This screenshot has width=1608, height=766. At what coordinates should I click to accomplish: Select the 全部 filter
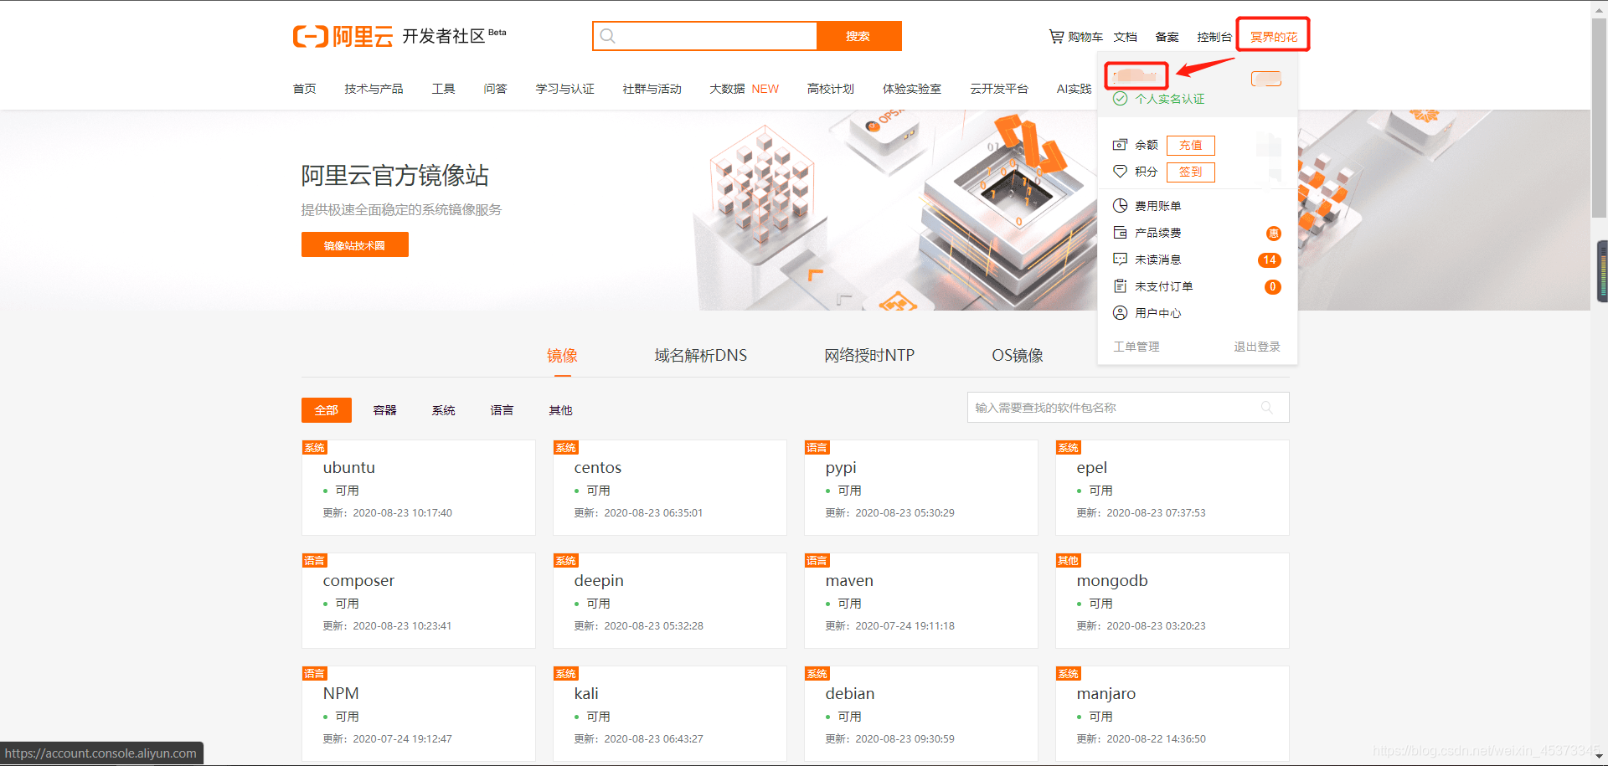327,410
